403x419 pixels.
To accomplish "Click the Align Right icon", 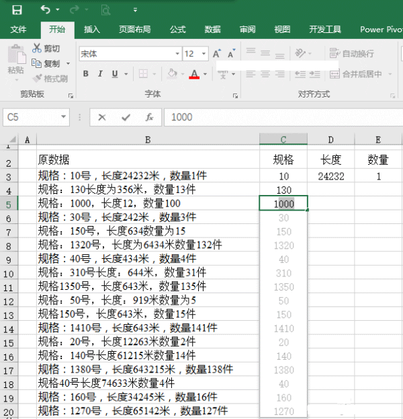I will tap(279, 74).
